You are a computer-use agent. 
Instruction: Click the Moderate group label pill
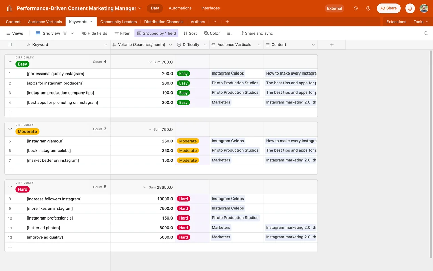27,131
